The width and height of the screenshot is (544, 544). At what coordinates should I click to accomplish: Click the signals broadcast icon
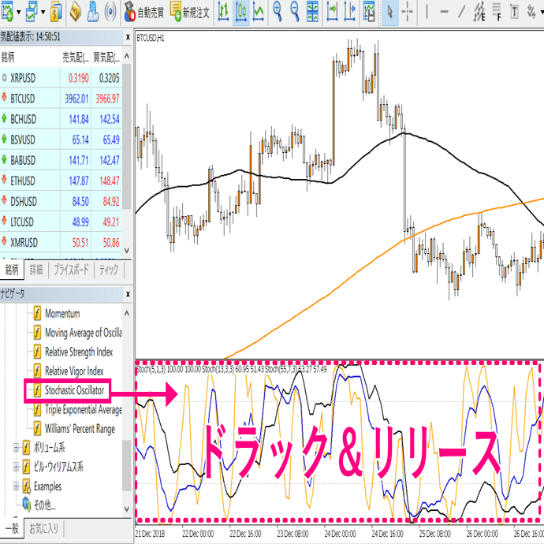(110, 12)
